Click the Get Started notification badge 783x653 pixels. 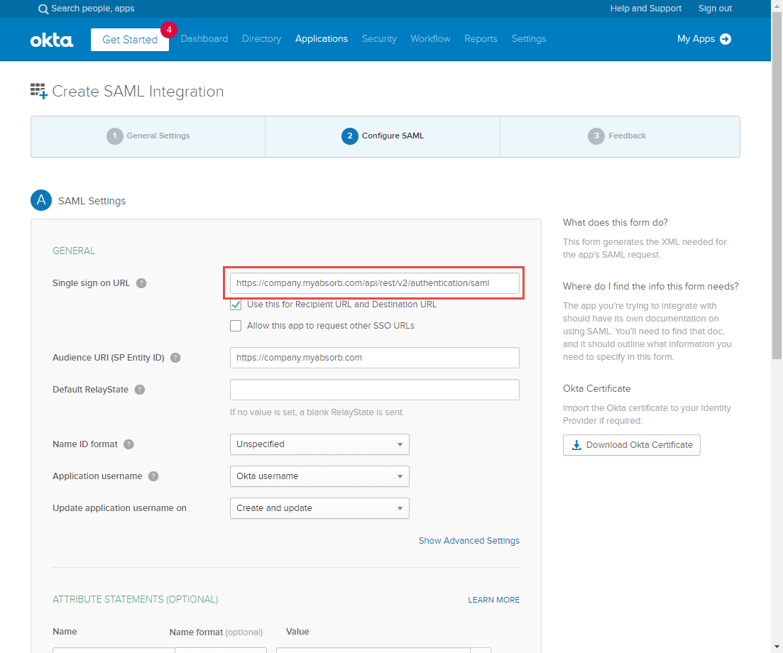pos(168,30)
